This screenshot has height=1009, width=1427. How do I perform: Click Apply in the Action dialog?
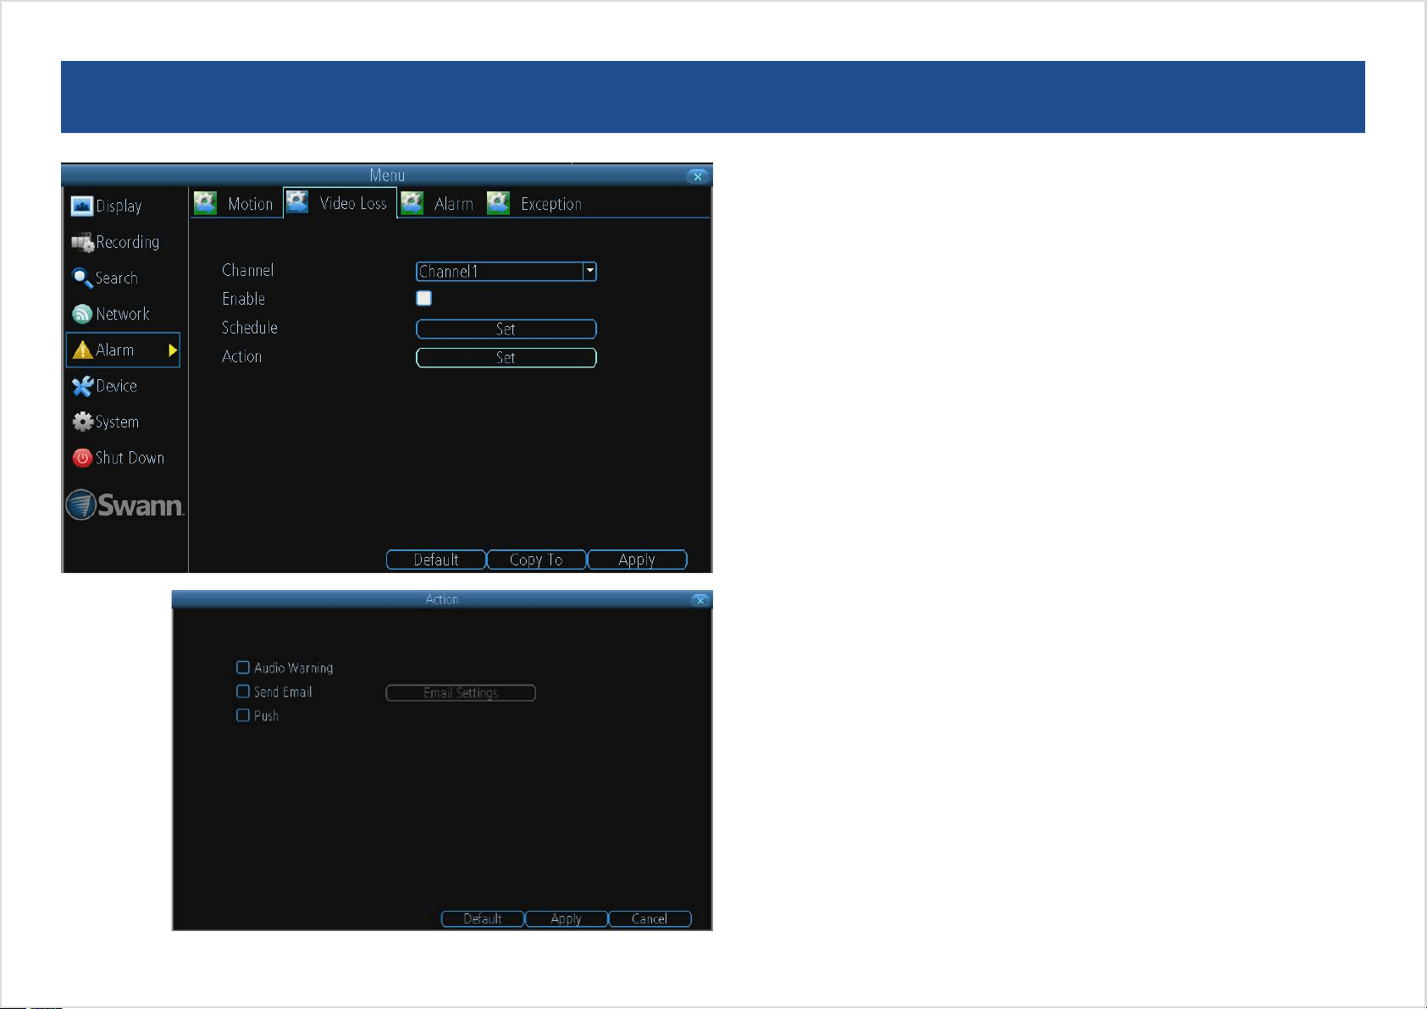pyautogui.click(x=566, y=918)
